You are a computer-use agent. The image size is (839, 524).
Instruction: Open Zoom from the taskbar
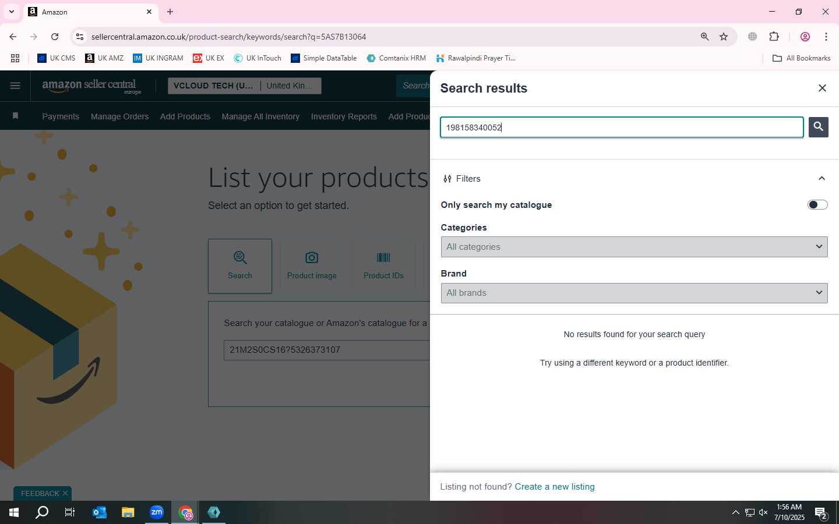point(157,512)
